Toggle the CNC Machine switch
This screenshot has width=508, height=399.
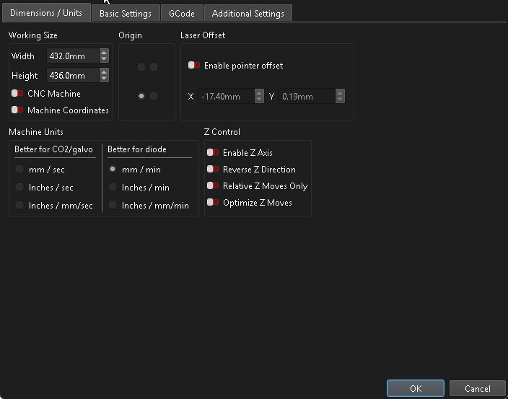[x=17, y=94]
